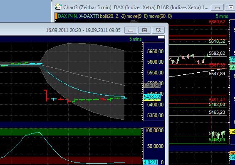Click the cyan 4,0221 oscillator value
Image resolution: width=235 pixels, height=165 pixels.
(x=151, y=163)
